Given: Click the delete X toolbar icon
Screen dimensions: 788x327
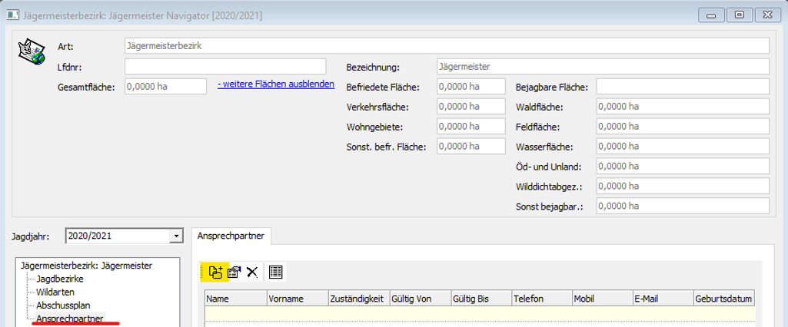Looking at the screenshot, I should [x=251, y=272].
